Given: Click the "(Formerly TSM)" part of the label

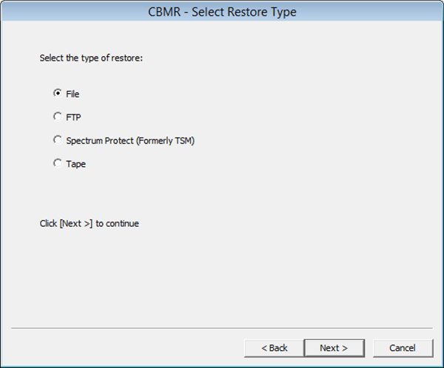Looking at the screenshot, I should click(165, 140).
